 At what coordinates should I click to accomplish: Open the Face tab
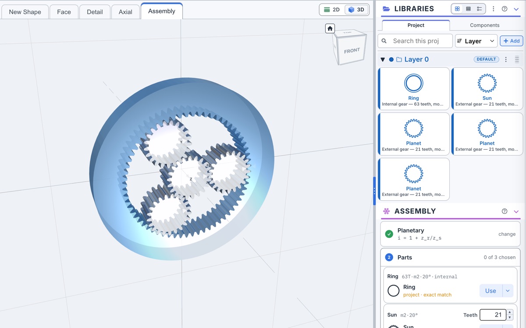point(64,12)
